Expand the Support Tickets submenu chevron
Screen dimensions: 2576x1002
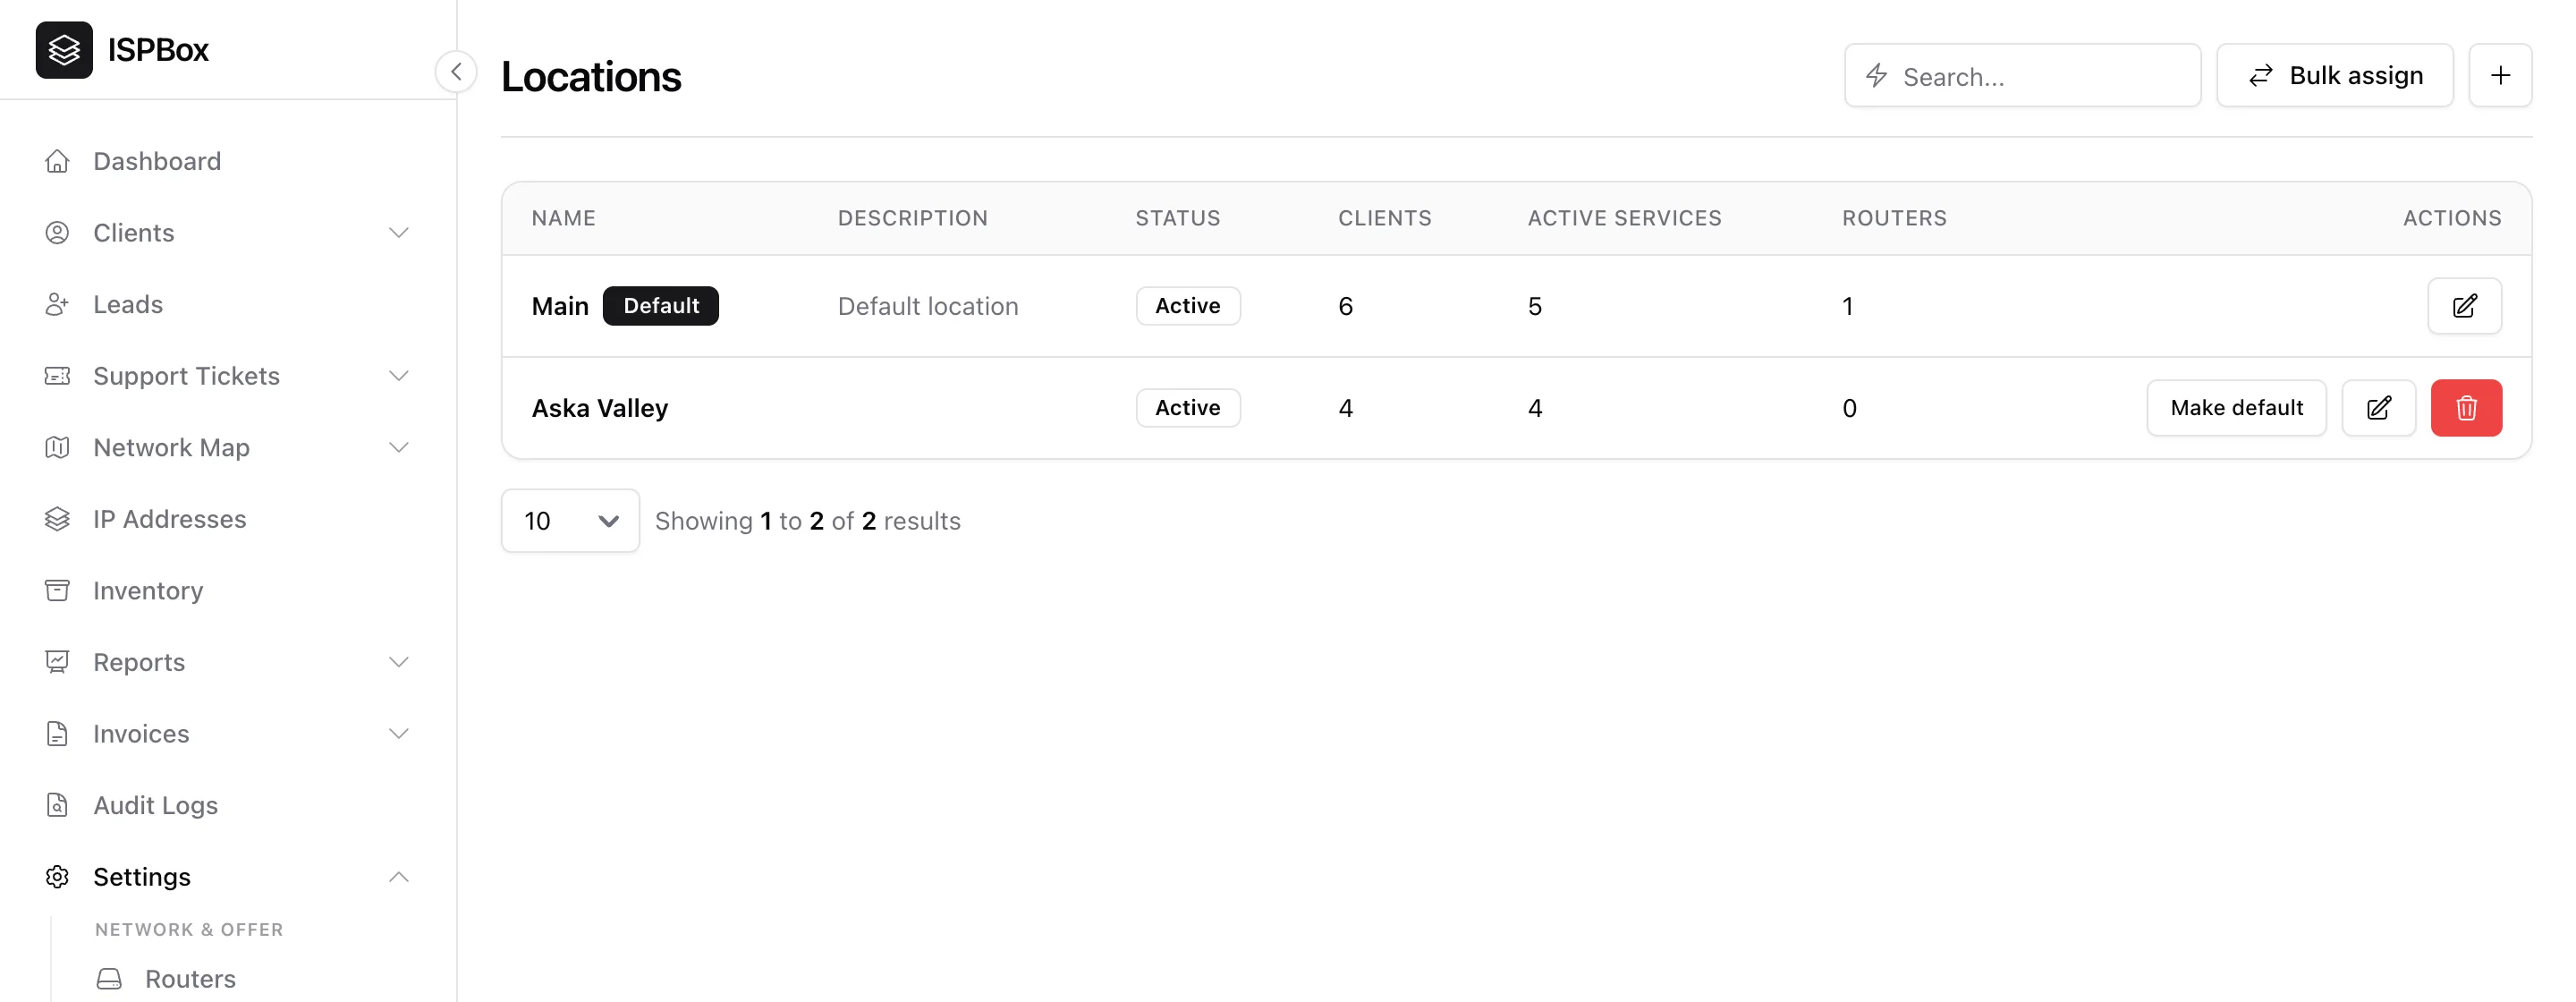click(399, 376)
